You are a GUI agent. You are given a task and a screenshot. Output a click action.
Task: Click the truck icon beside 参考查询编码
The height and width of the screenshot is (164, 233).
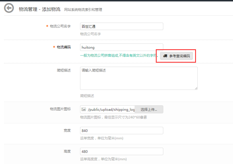click(x=165, y=56)
